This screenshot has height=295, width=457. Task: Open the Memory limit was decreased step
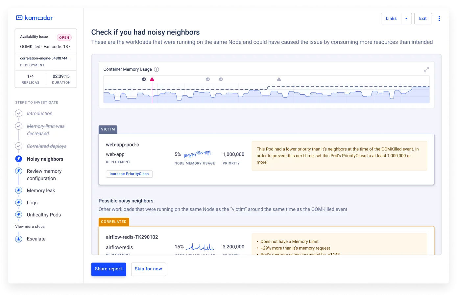[46, 130]
